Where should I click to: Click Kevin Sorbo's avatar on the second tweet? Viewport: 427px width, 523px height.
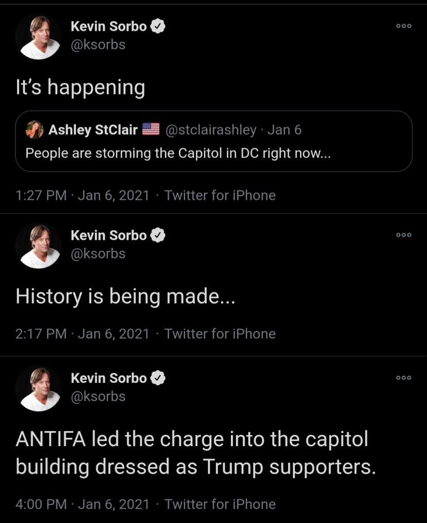coord(38,246)
